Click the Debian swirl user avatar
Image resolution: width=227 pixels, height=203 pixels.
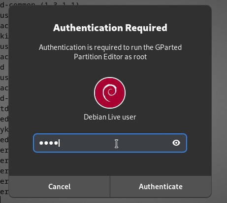point(110,93)
